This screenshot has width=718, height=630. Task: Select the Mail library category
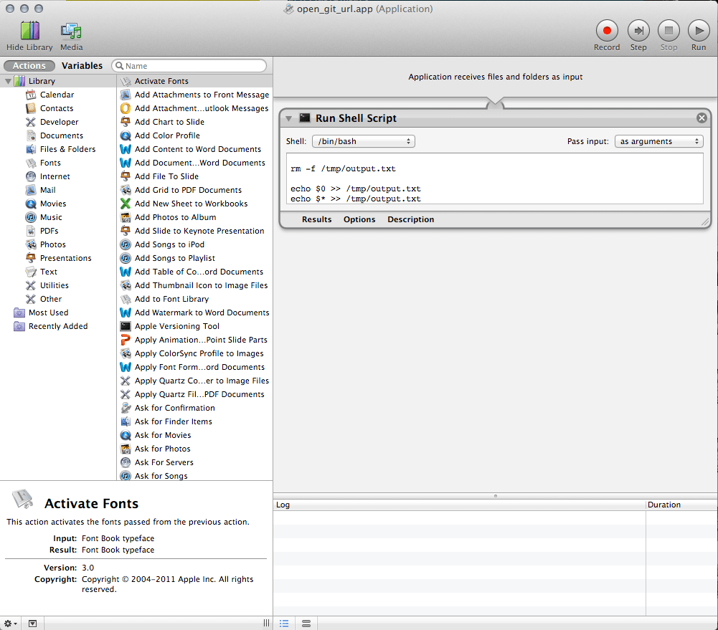coord(47,191)
